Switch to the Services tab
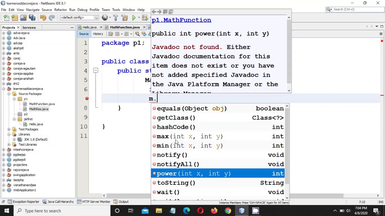This screenshot has width=385, height=216. pyautogui.click(x=29, y=28)
